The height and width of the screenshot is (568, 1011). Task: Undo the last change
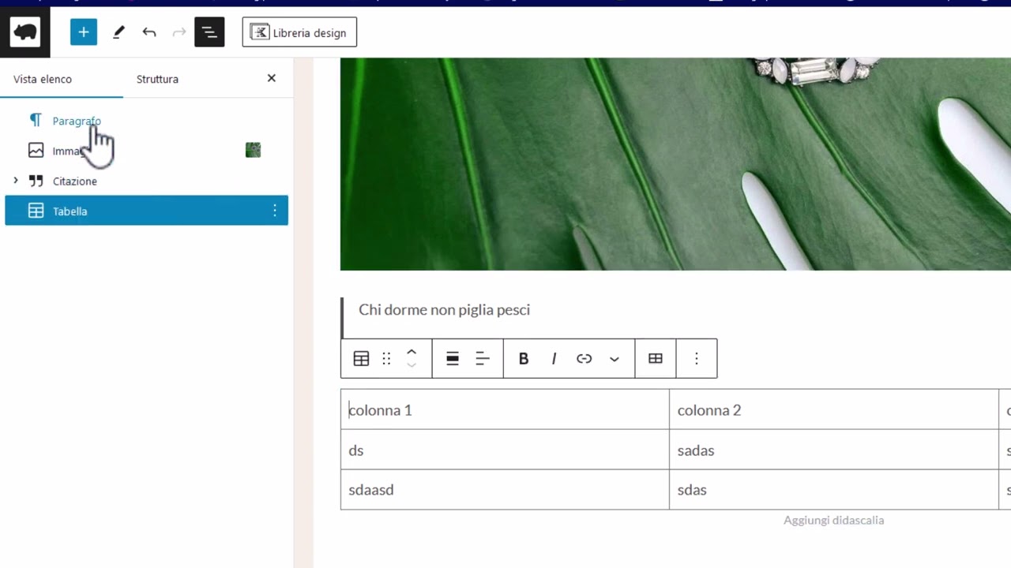pos(149,32)
